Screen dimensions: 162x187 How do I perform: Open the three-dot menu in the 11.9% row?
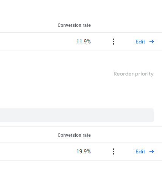click(x=114, y=42)
